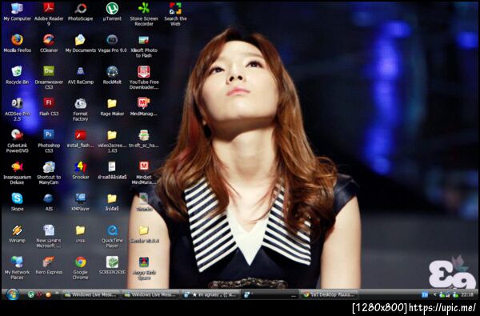Open Photoshop CS3 desktop icon

click(x=49, y=141)
